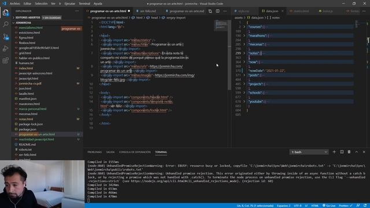Close the terminal panel
Viewport: 370px width, 208px height.
364,152
